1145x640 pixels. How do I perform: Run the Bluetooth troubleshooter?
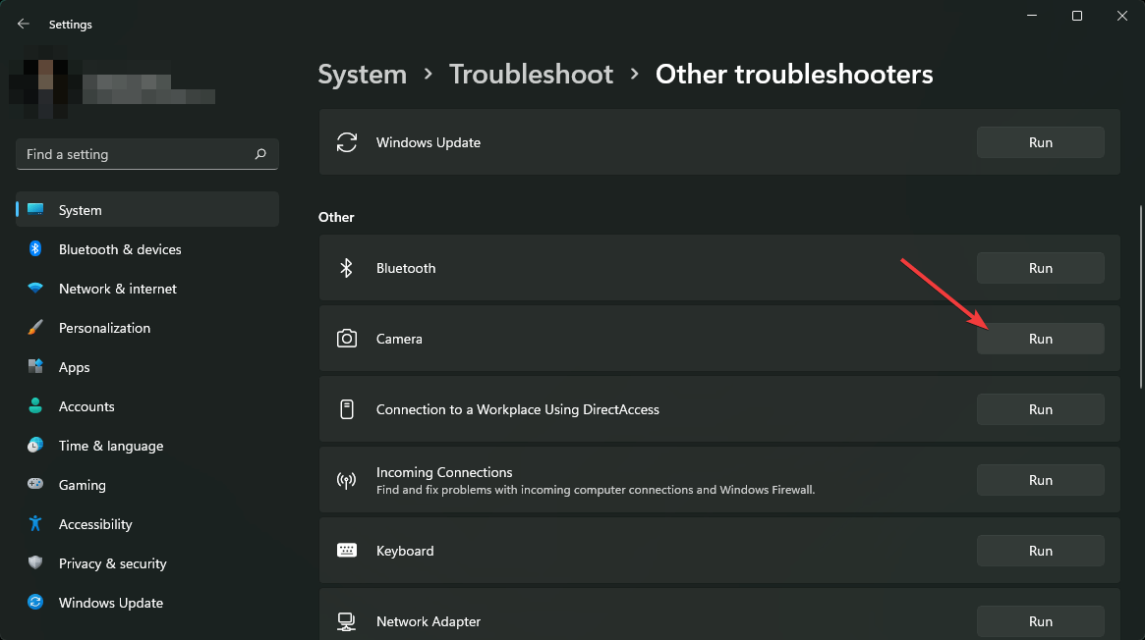1040,268
